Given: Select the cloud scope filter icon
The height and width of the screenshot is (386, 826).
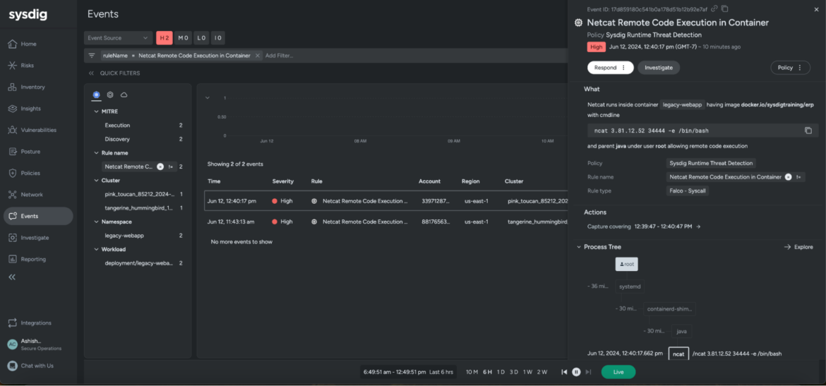Looking at the screenshot, I should 124,95.
